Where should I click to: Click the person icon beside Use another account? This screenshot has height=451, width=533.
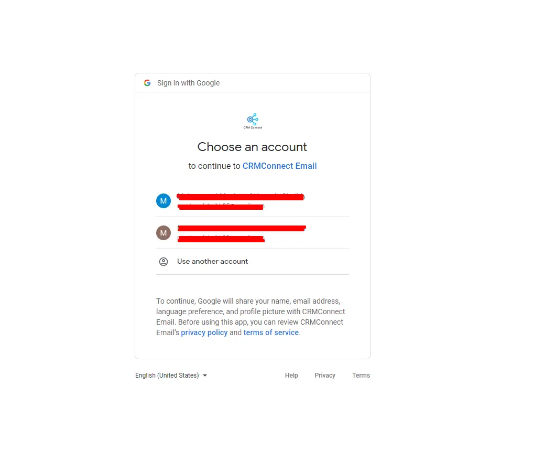tap(164, 262)
